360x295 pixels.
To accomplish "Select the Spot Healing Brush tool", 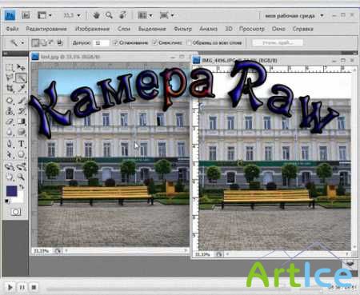I will pos(10,101).
